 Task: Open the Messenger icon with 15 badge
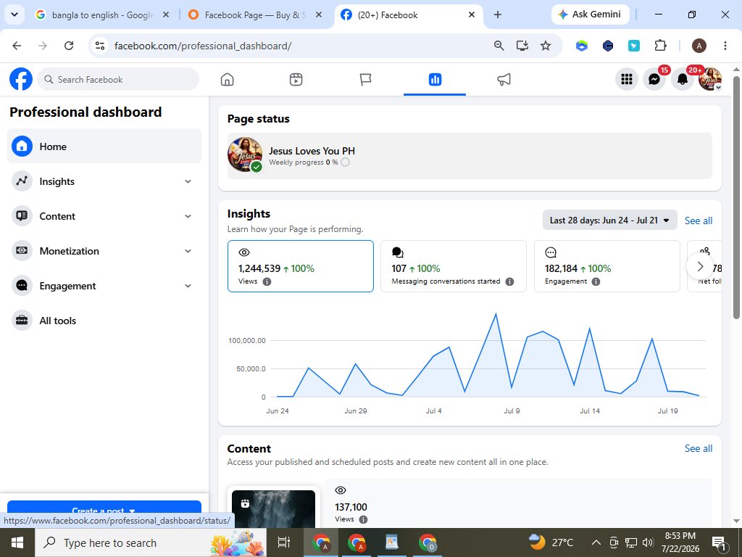pyautogui.click(x=654, y=79)
